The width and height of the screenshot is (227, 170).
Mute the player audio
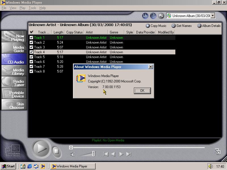click(73, 154)
